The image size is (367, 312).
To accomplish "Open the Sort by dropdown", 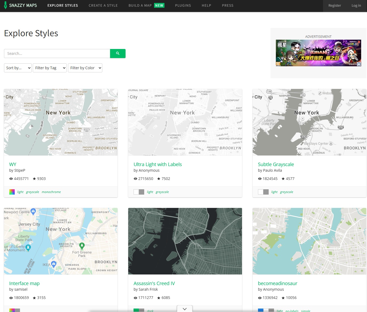I will [18, 68].
